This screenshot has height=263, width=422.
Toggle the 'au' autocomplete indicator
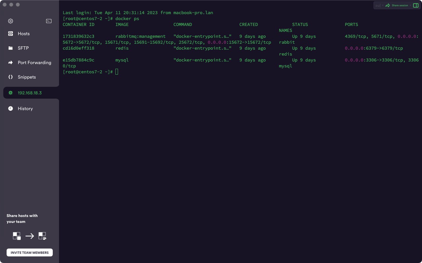(x=378, y=5)
